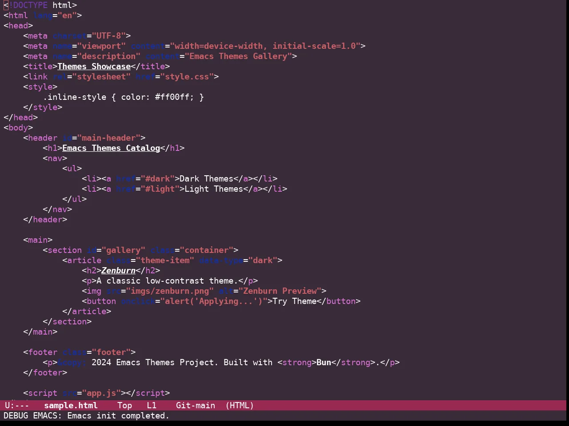Click the closing </header> tag
This screenshot has width=569, height=426.
[45, 220]
